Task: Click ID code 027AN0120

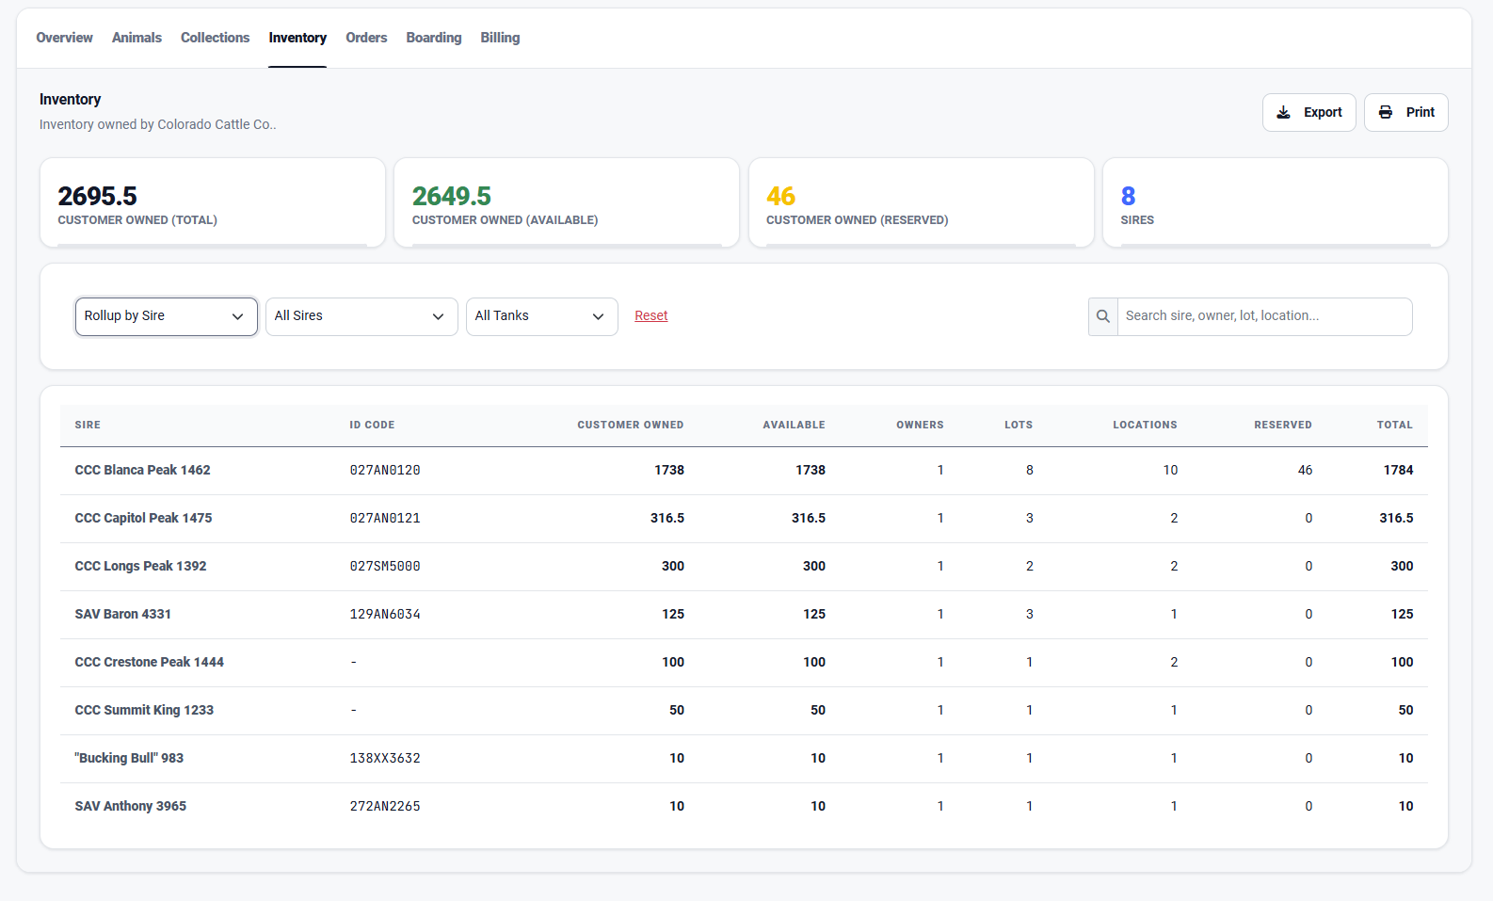Action: (385, 470)
